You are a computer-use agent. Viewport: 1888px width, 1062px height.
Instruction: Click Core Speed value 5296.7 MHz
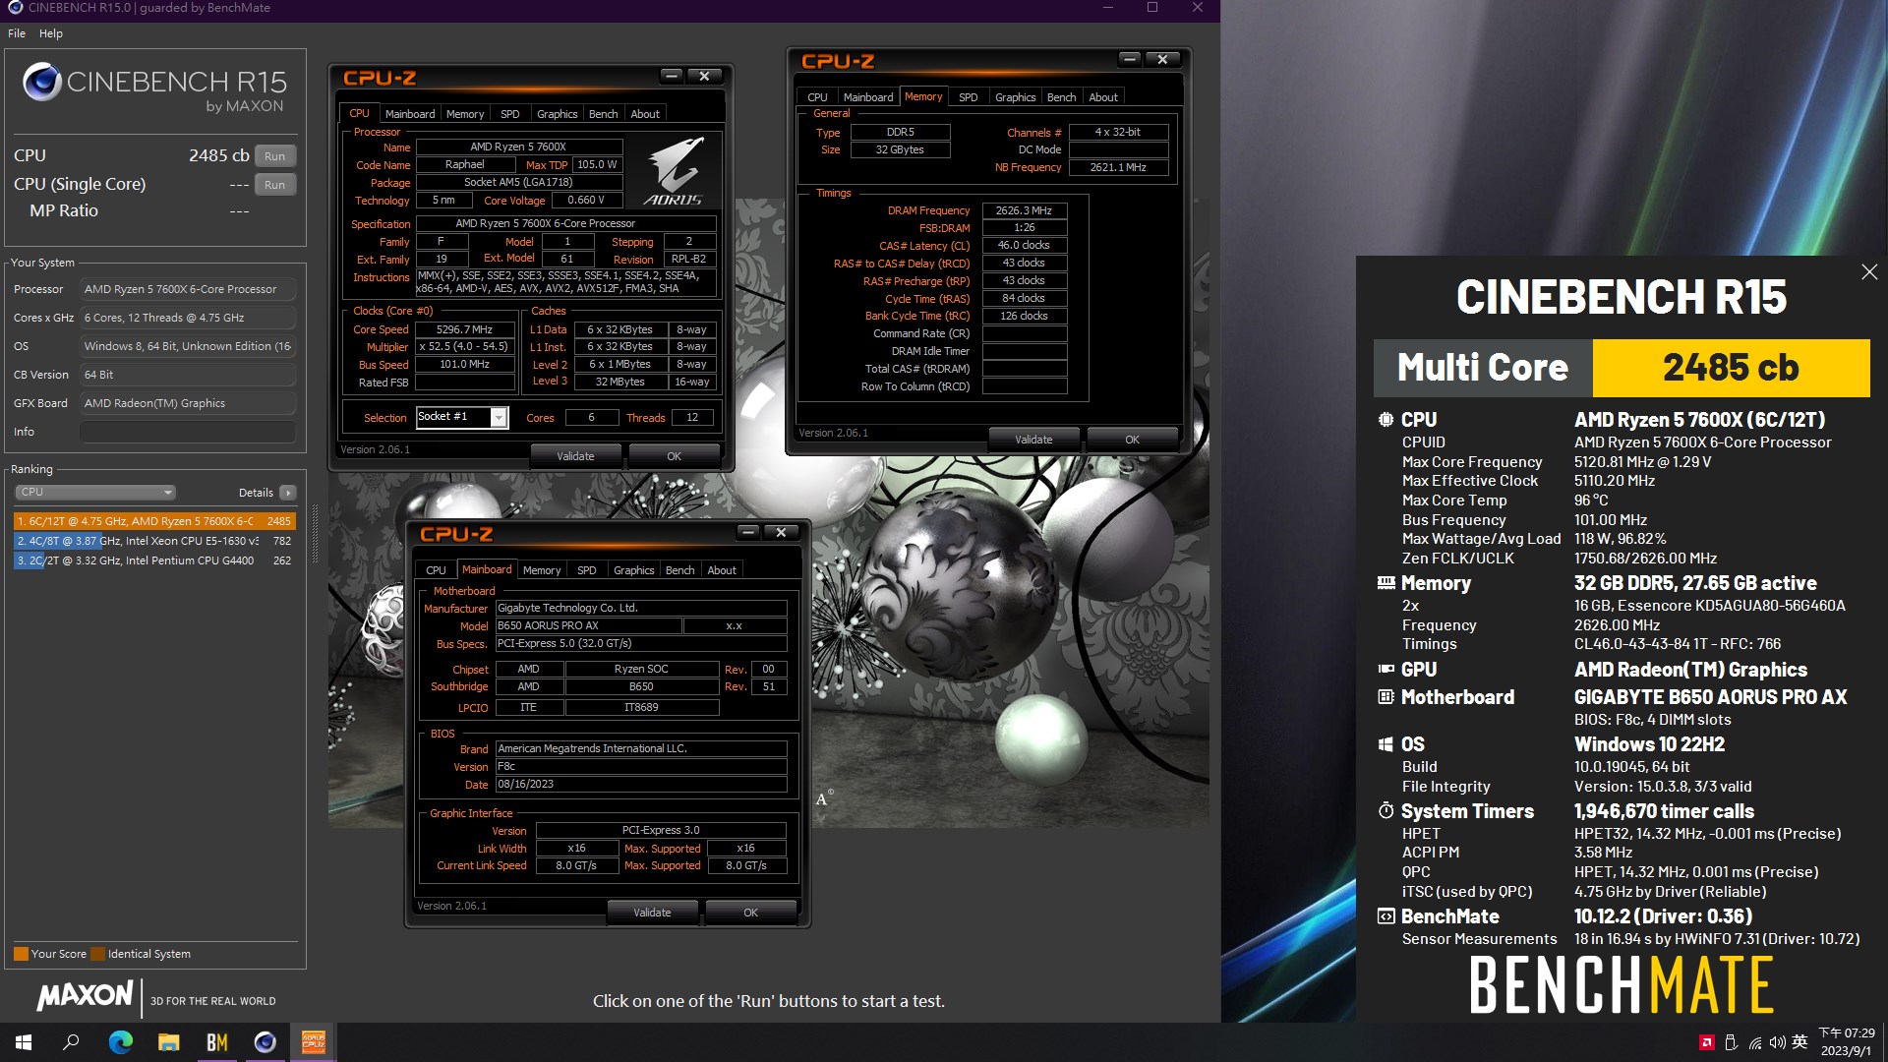point(464,330)
